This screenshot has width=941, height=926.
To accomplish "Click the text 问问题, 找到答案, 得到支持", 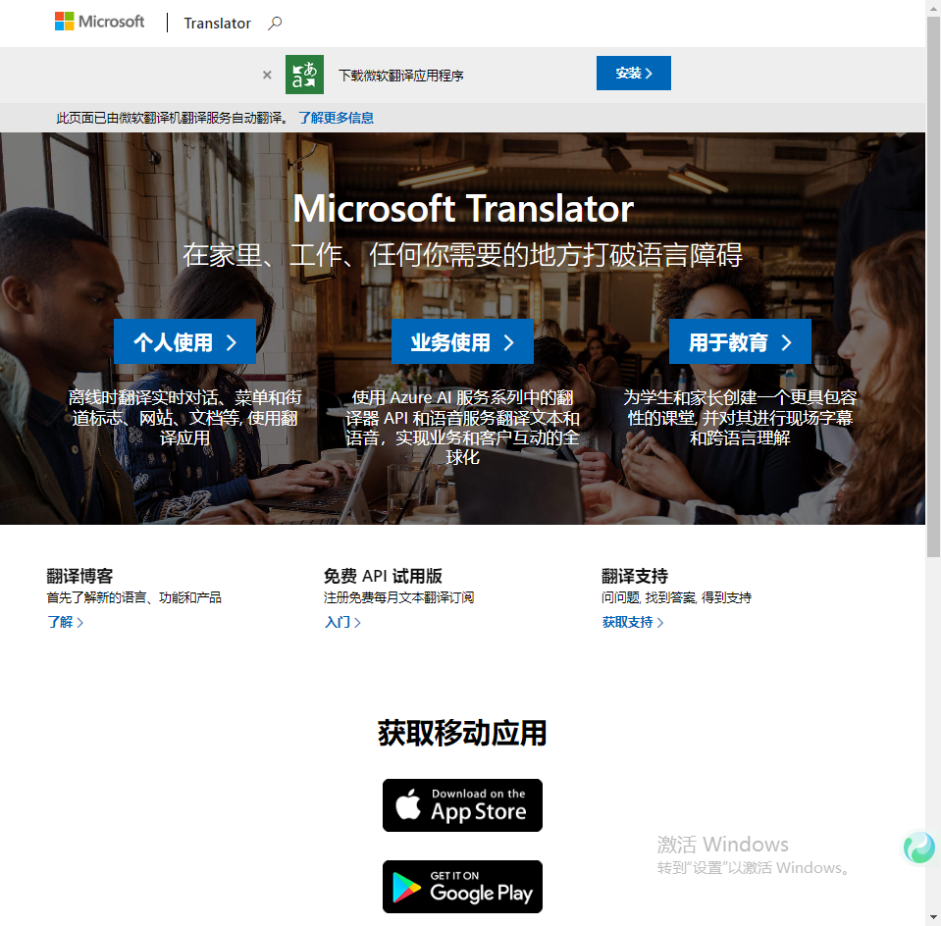I will pyautogui.click(x=676, y=597).
